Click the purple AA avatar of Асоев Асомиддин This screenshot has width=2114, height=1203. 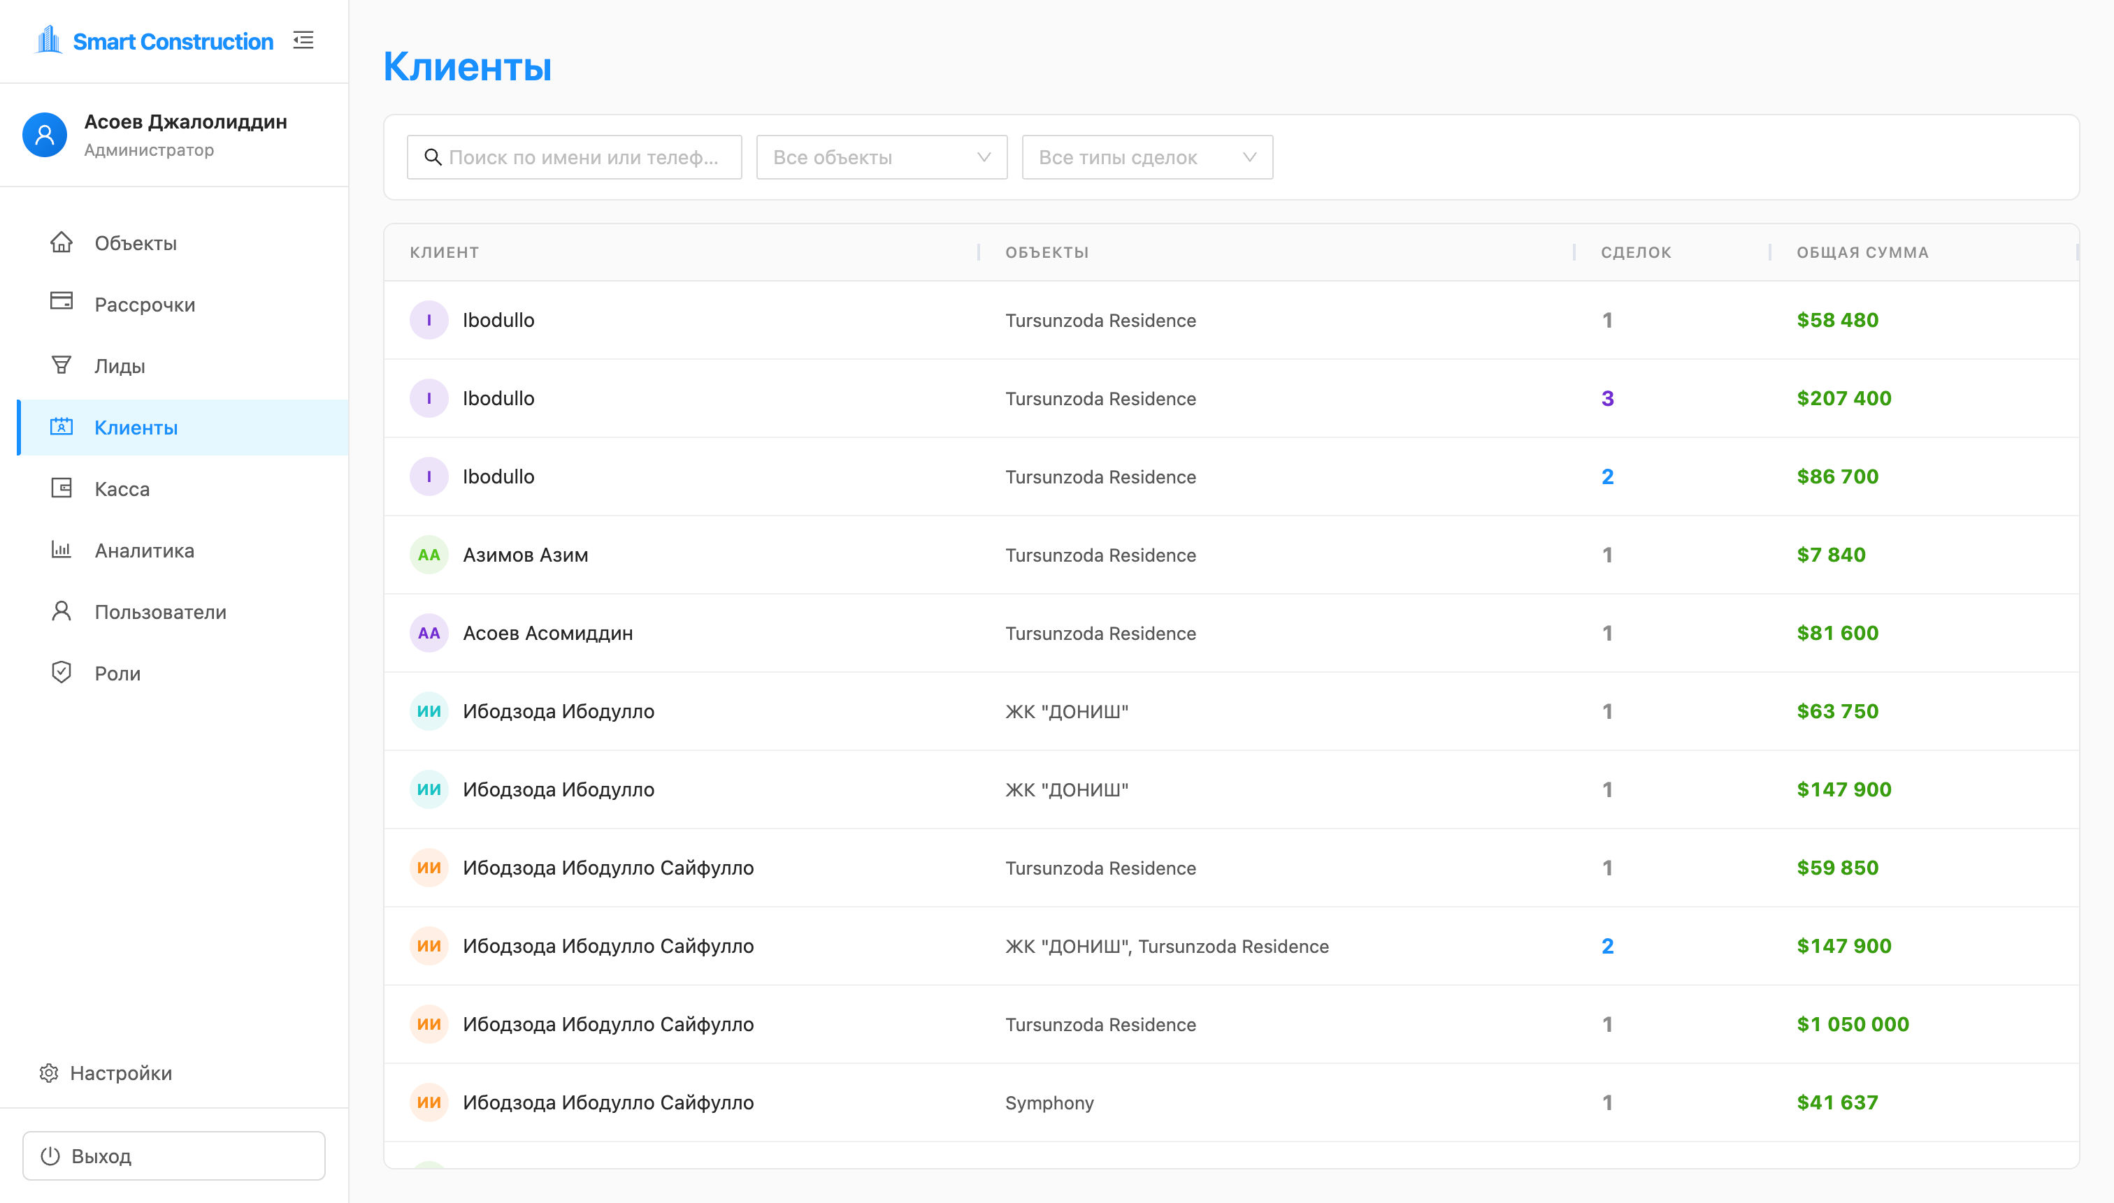tap(429, 633)
